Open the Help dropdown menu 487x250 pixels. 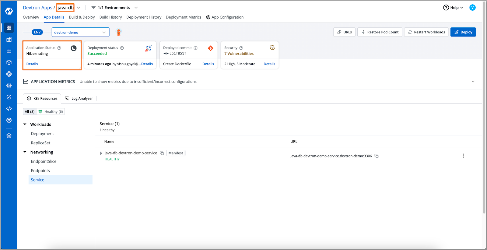coord(453,8)
